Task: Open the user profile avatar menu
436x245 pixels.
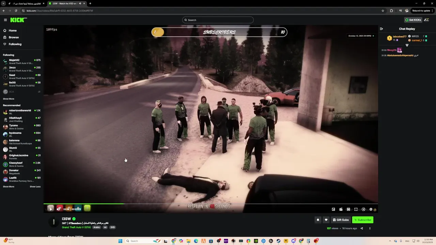Action: click(426, 20)
